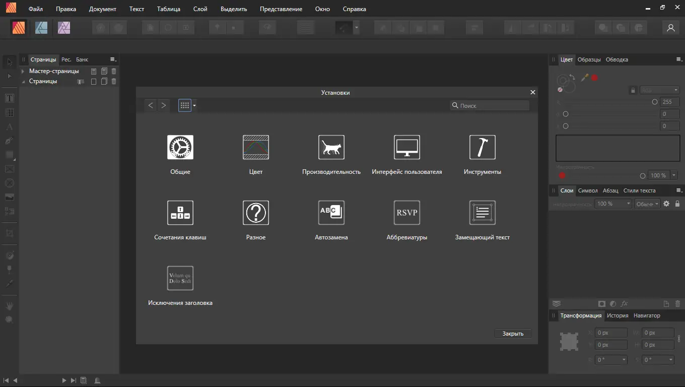The width and height of the screenshot is (685, 387).
Task: Go forward in the Установки dialog
Action: [163, 105]
